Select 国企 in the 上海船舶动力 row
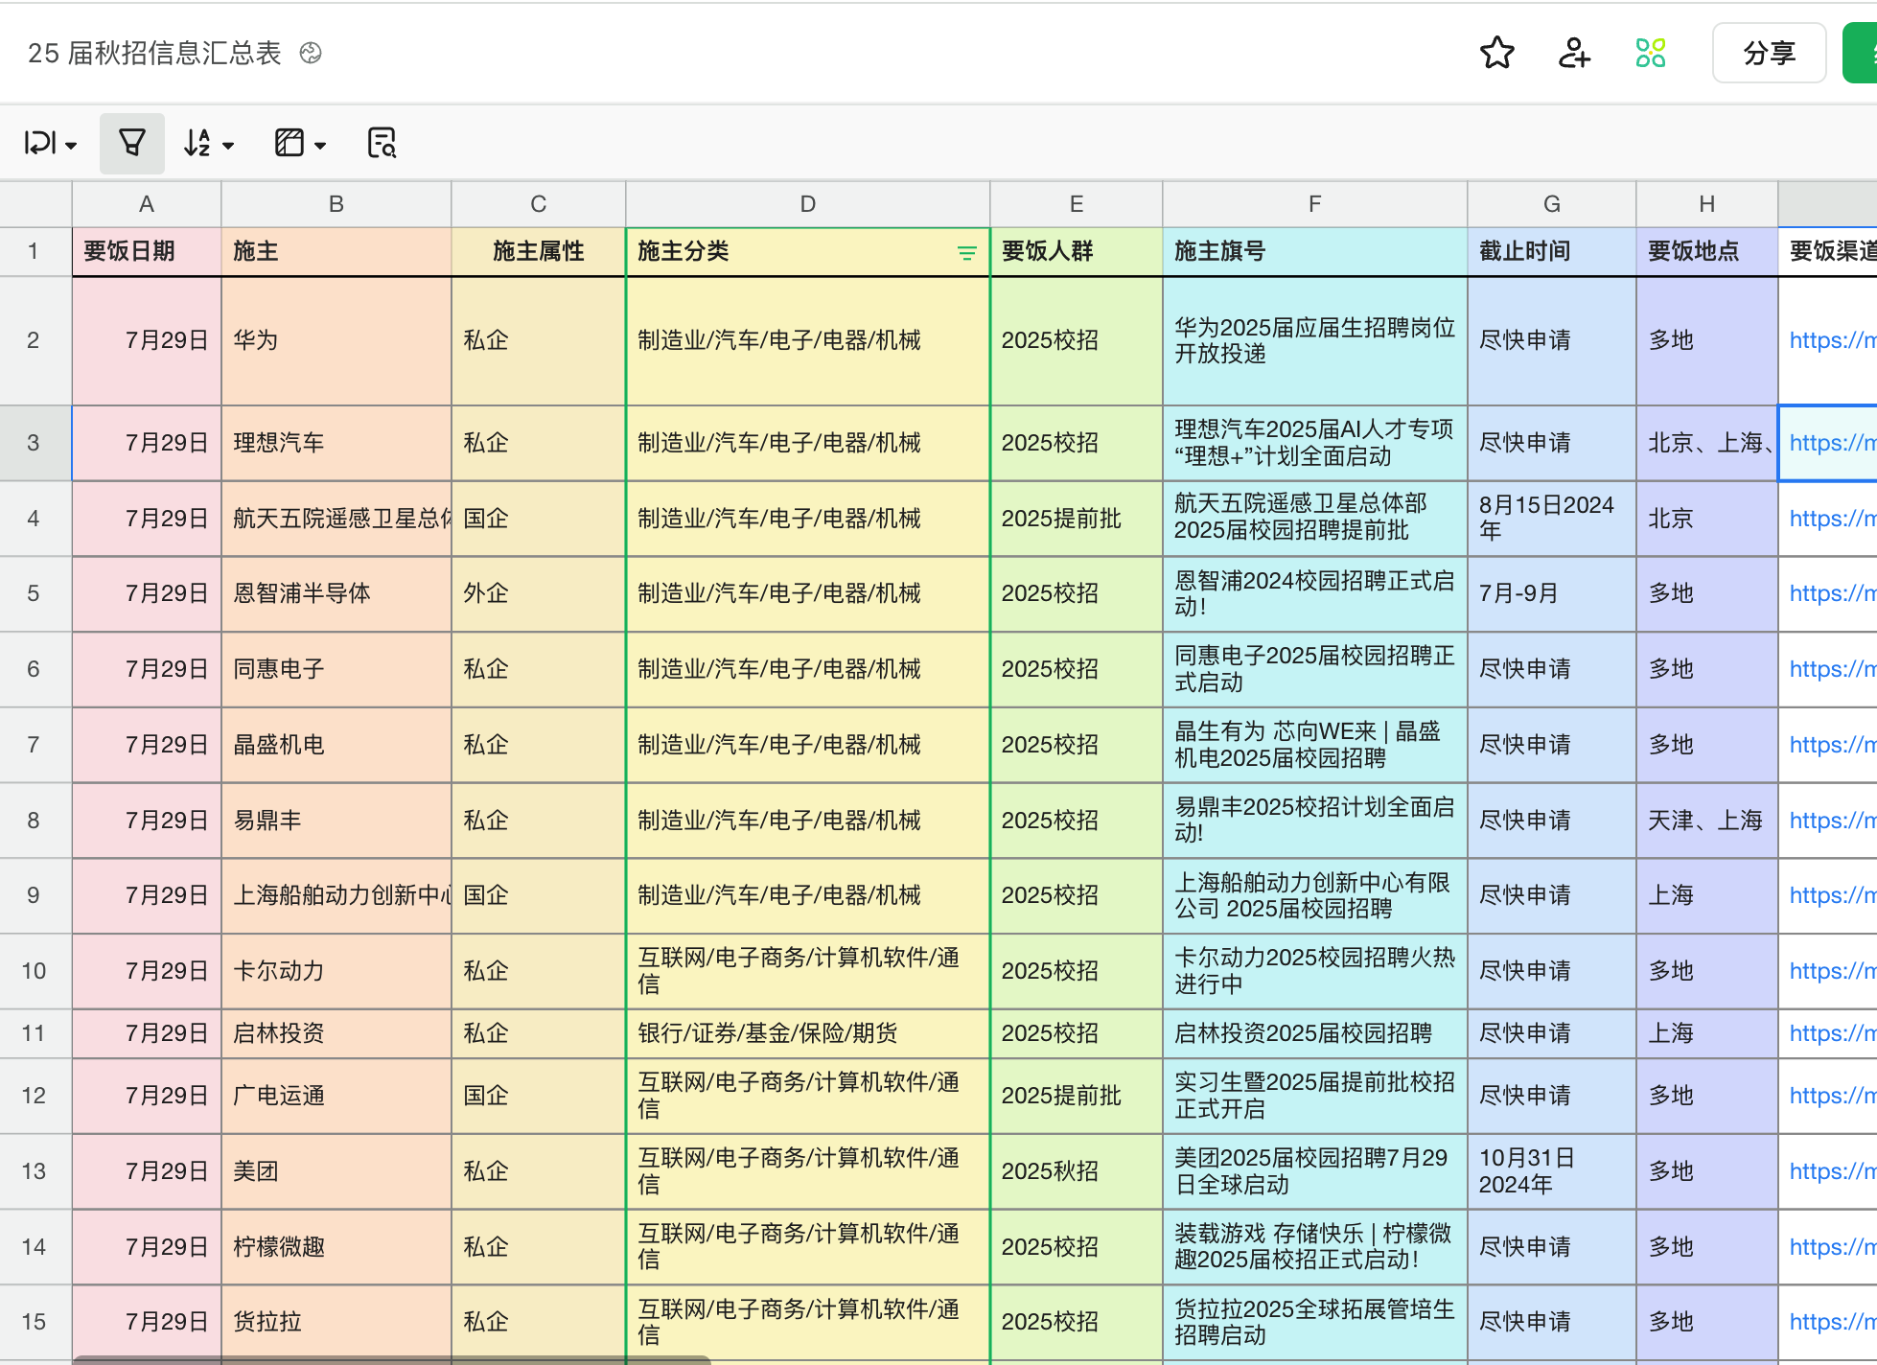Image resolution: width=1877 pixels, height=1365 pixels. point(538,895)
